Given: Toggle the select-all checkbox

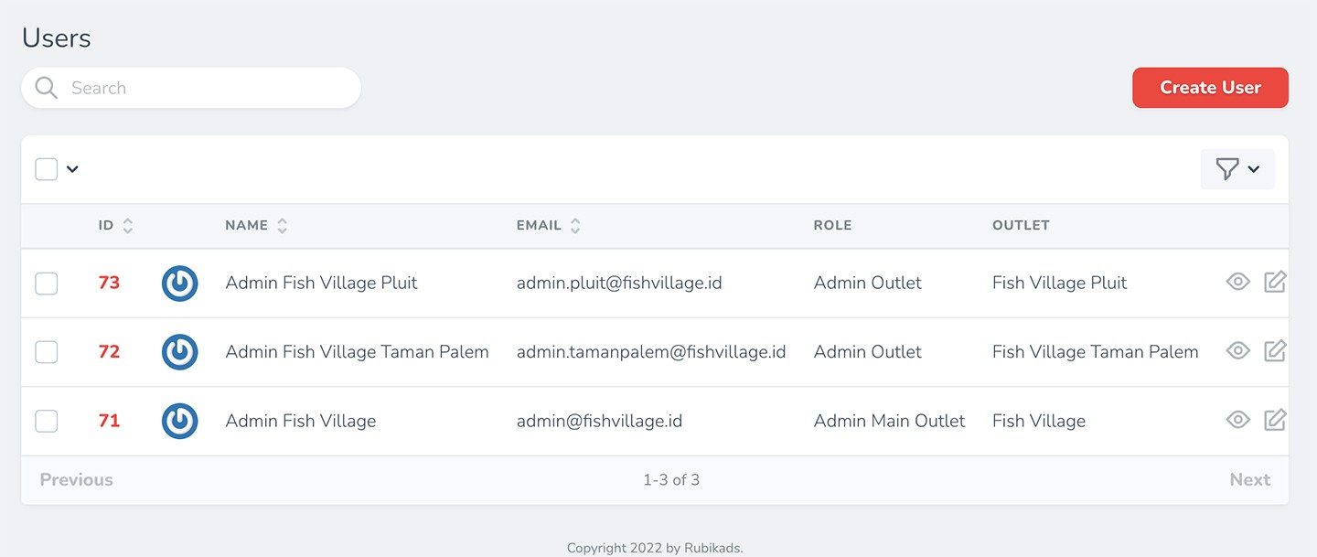Looking at the screenshot, I should coord(47,169).
